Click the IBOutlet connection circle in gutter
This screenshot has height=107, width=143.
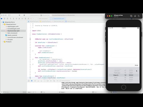[30, 39]
